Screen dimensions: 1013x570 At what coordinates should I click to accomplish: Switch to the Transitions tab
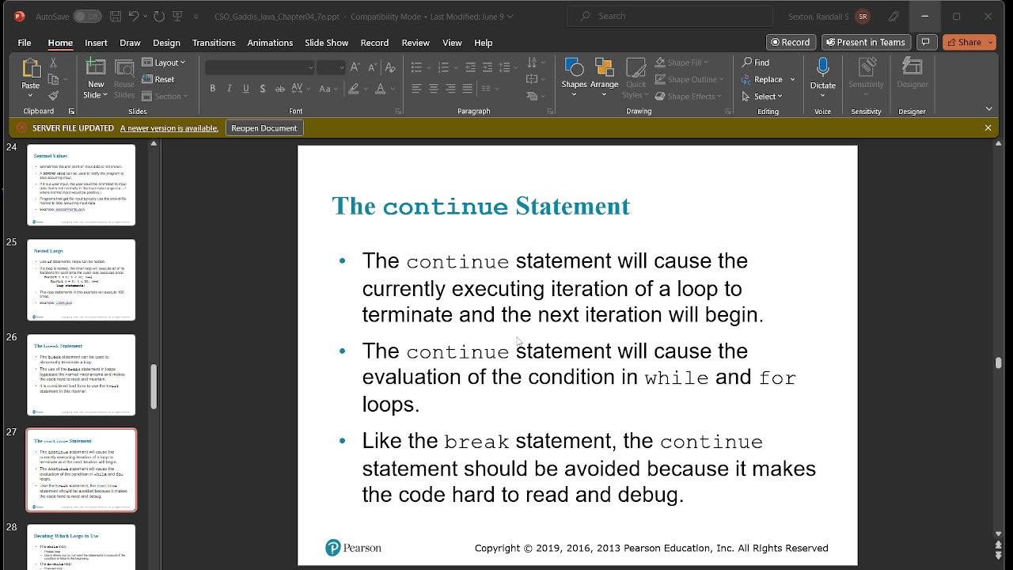214,43
